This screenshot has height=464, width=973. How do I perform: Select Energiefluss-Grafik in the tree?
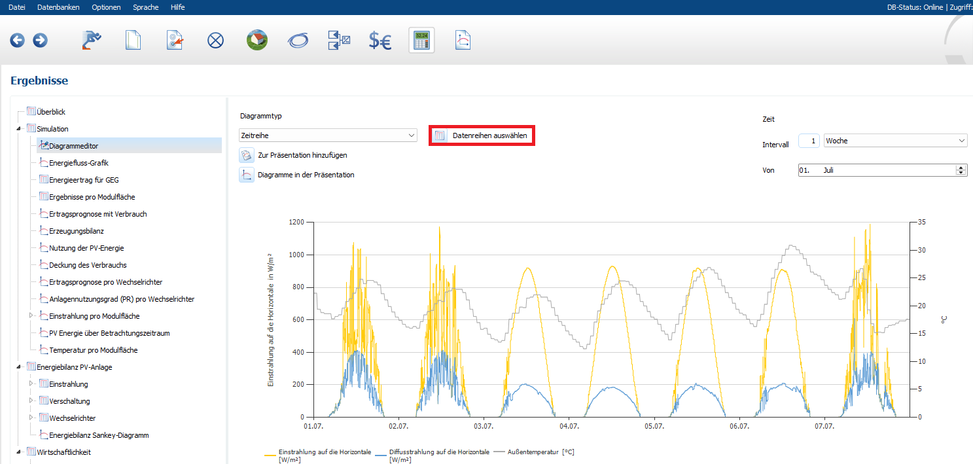click(79, 163)
